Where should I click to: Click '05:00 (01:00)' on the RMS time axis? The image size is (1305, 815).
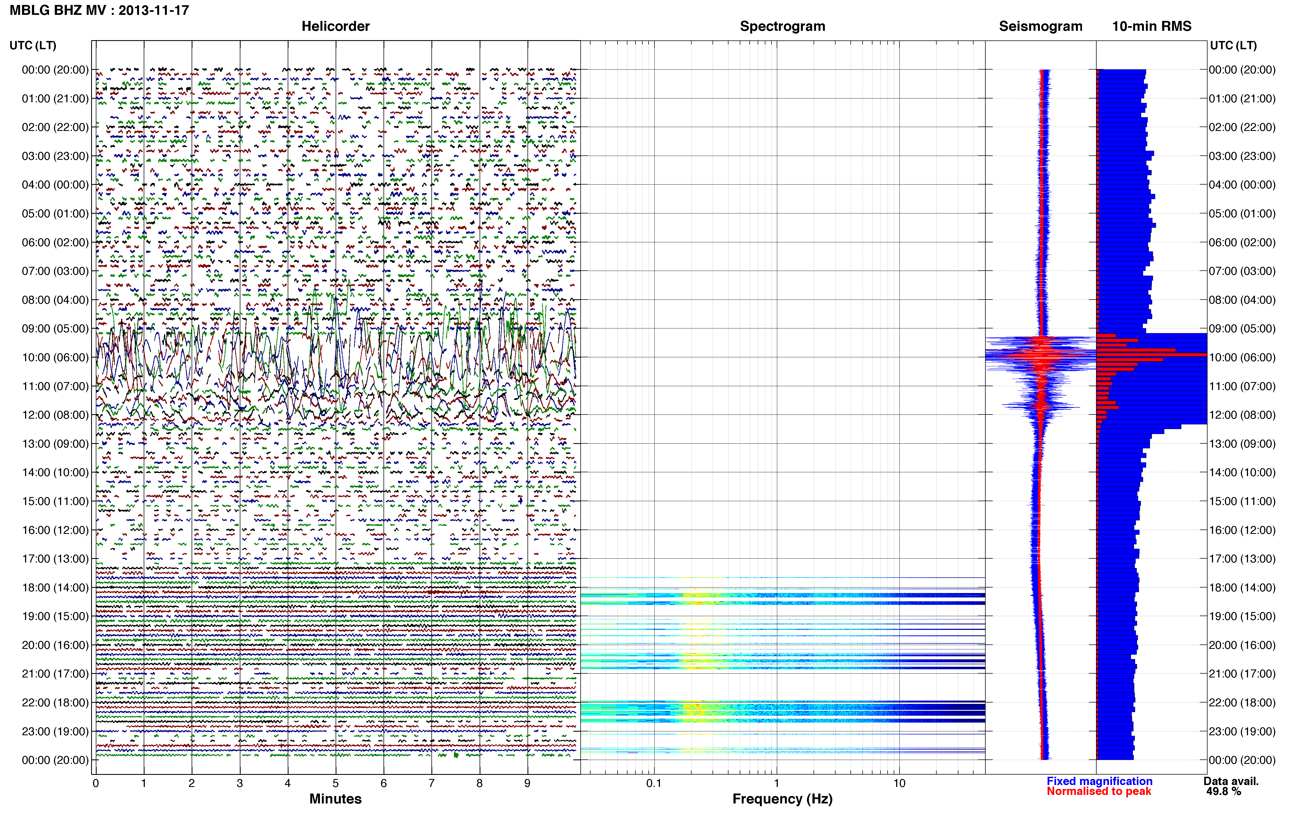[1242, 213]
